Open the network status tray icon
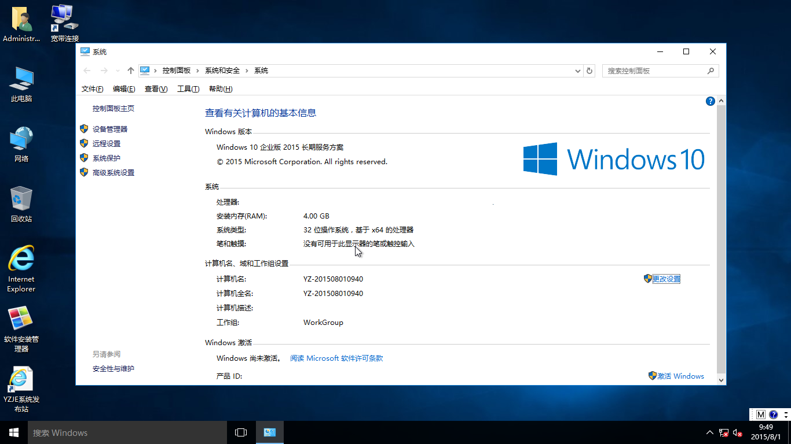The height and width of the screenshot is (444, 791). tap(724, 432)
